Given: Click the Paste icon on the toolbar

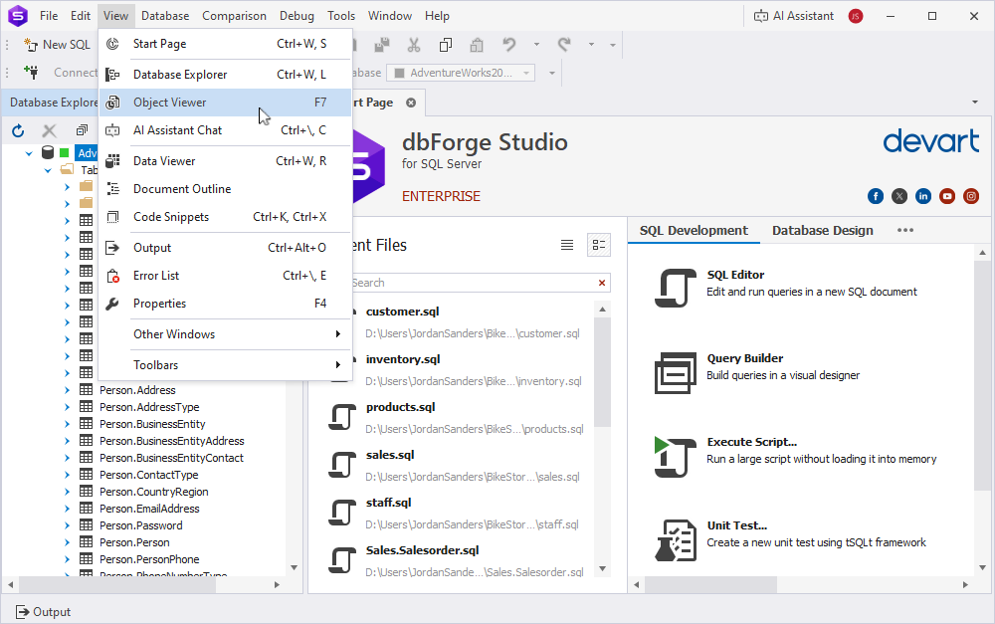Looking at the screenshot, I should pyautogui.click(x=476, y=45).
